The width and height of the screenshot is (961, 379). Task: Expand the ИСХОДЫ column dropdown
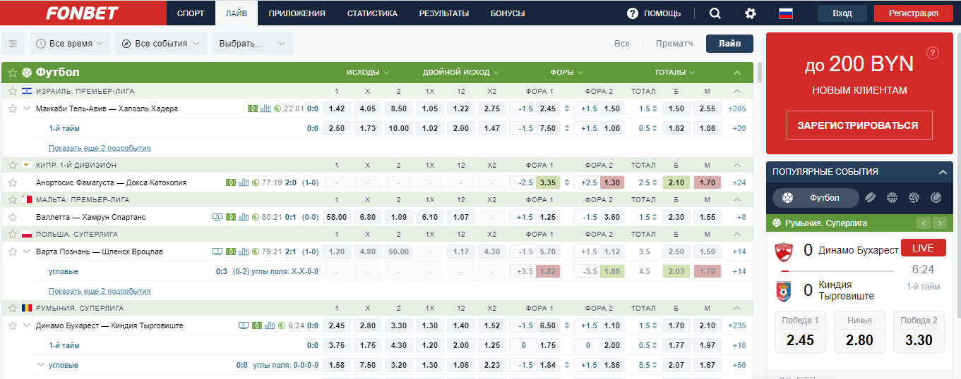tap(368, 73)
